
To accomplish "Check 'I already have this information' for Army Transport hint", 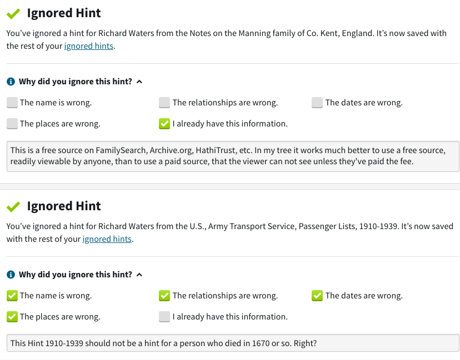I will point(164,317).
